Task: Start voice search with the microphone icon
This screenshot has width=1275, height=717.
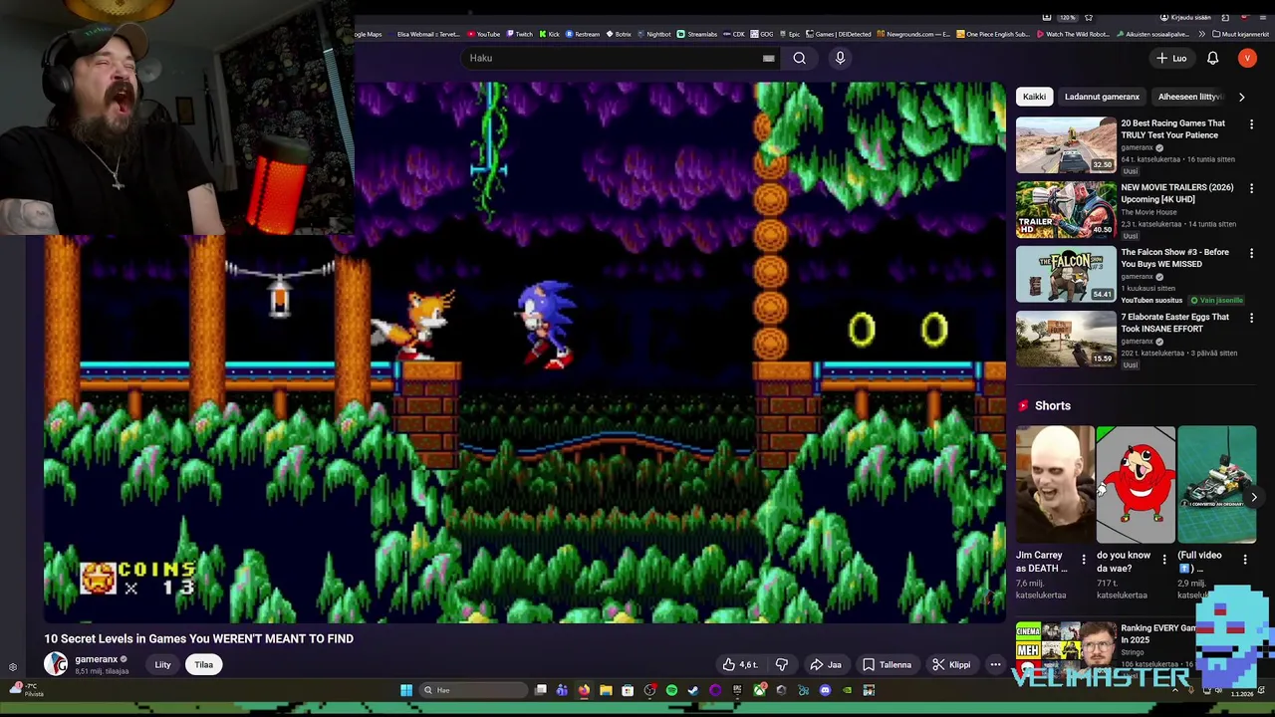Action: 840,58
